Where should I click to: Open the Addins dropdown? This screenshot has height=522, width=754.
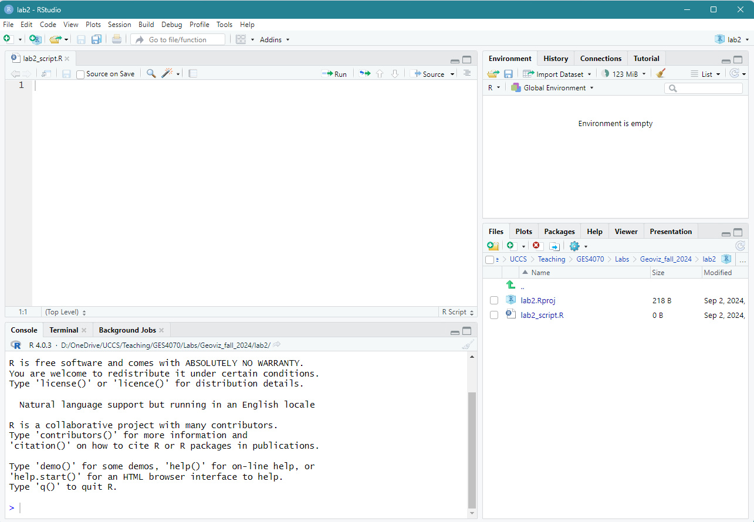(x=275, y=39)
